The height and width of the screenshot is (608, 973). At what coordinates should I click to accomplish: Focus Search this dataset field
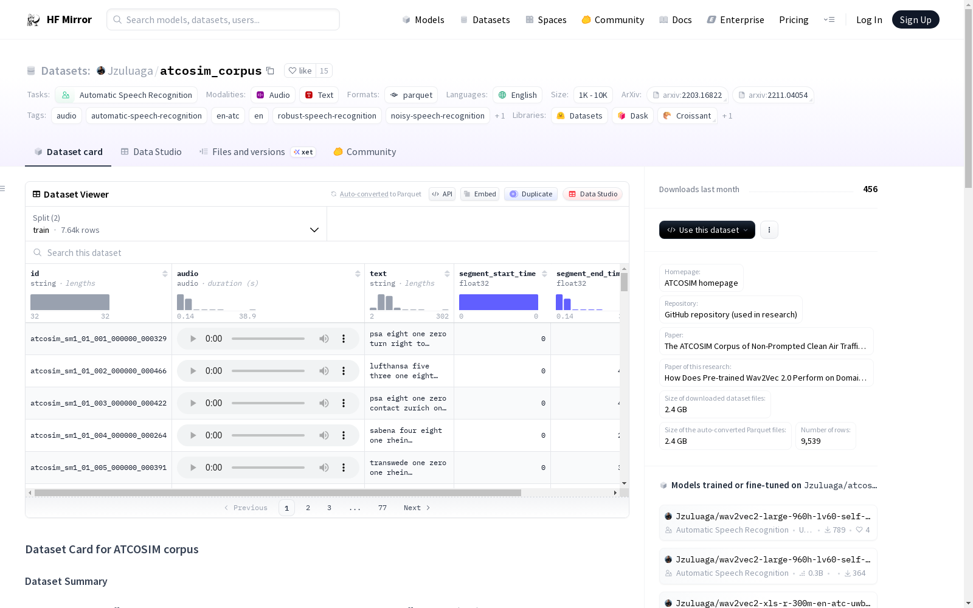pyautogui.click(x=327, y=252)
